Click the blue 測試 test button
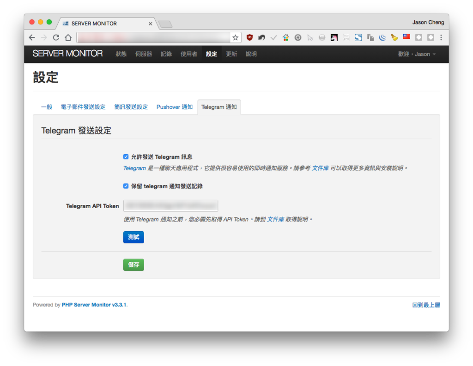473x366 pixels. (133, 237)
